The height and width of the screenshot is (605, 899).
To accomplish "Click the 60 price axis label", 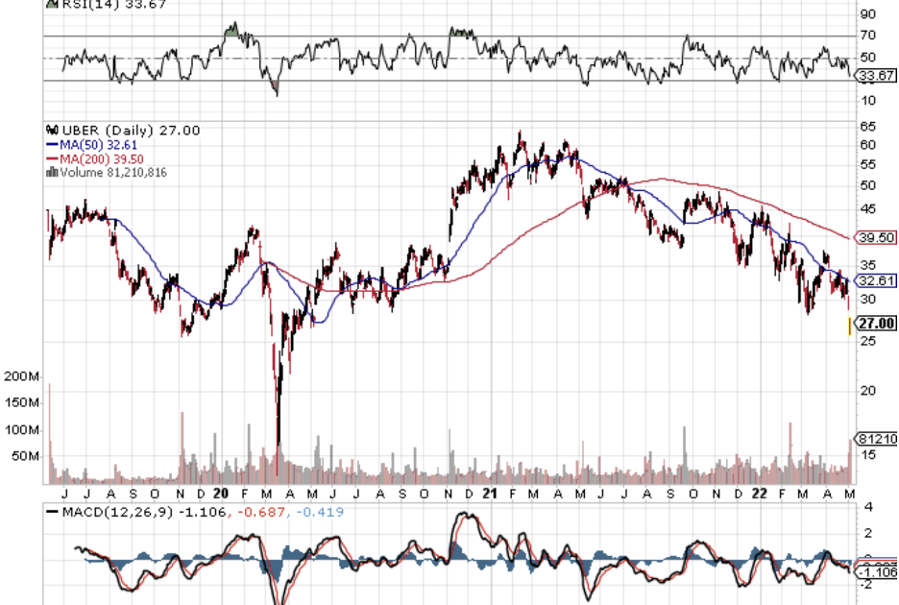I will [x=868, y=145].
